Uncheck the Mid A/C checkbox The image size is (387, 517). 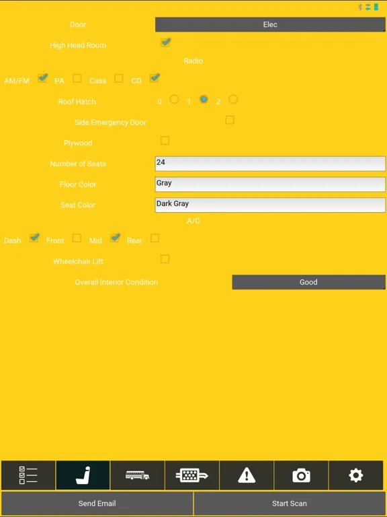click(115, 238)
